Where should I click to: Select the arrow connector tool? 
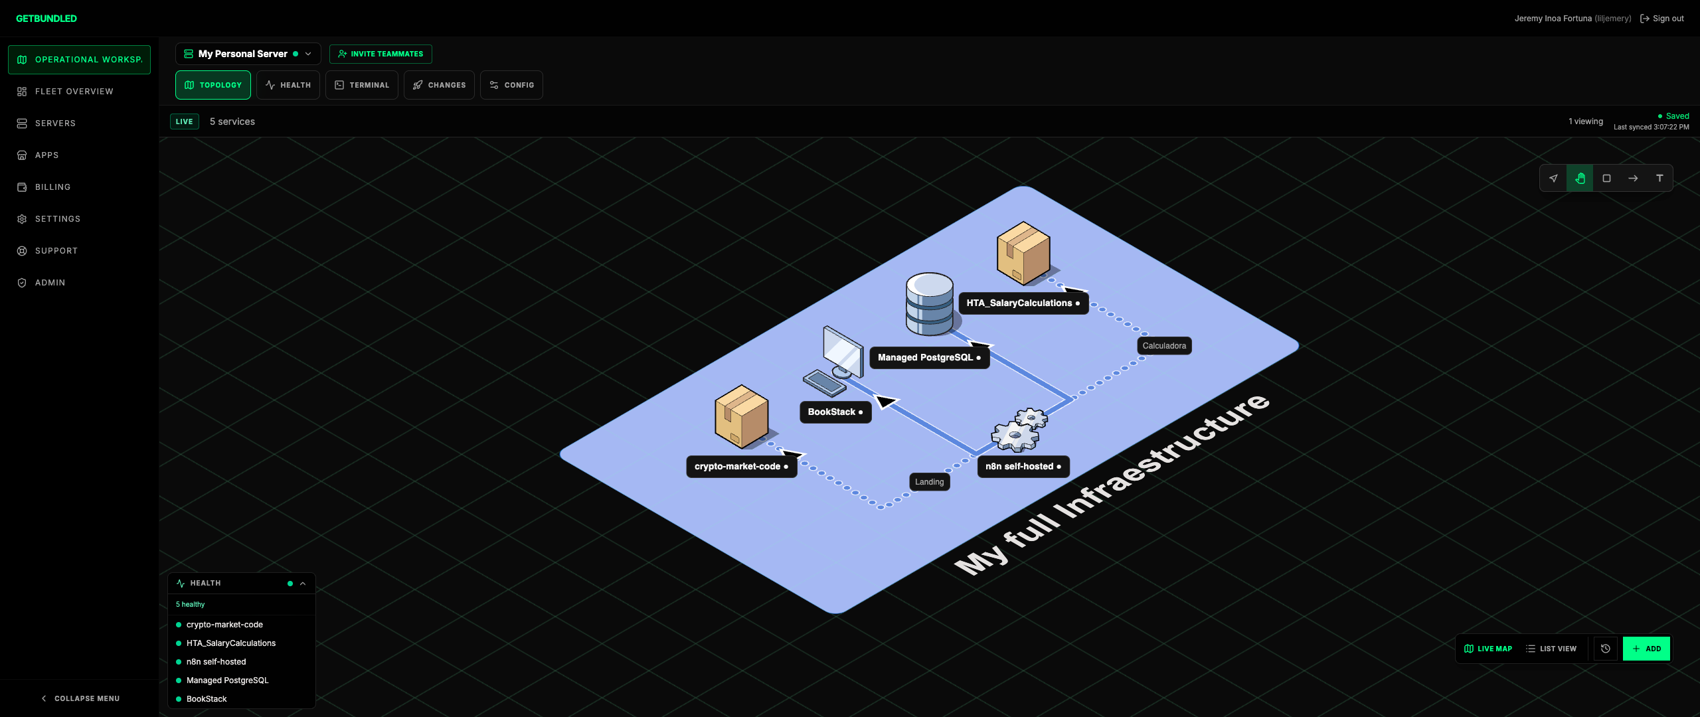click(1633, 178)
